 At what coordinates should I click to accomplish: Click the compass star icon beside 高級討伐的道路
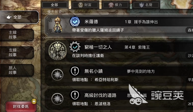point(57,99)
